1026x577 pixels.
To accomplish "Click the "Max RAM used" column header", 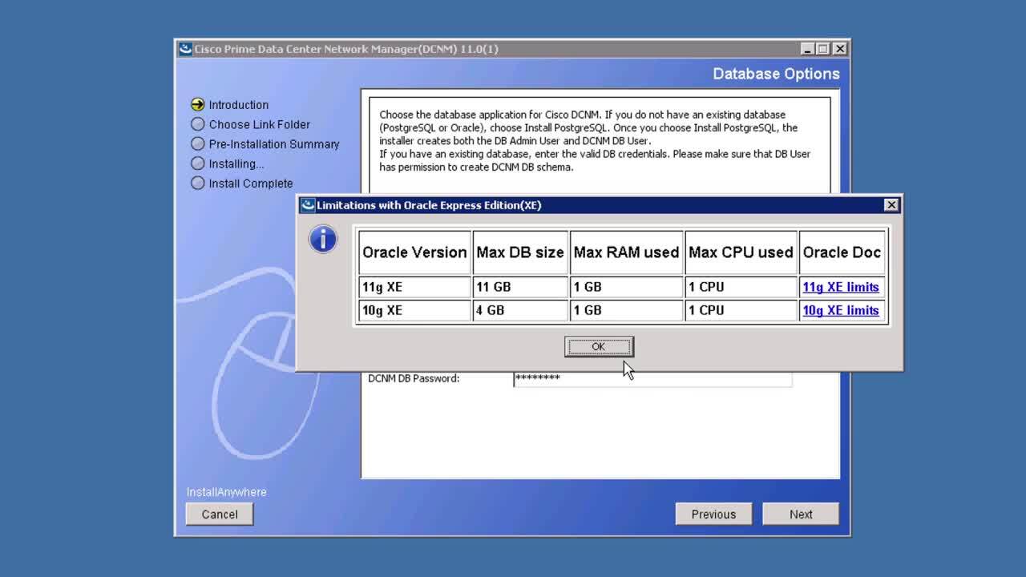I will 626,252.
